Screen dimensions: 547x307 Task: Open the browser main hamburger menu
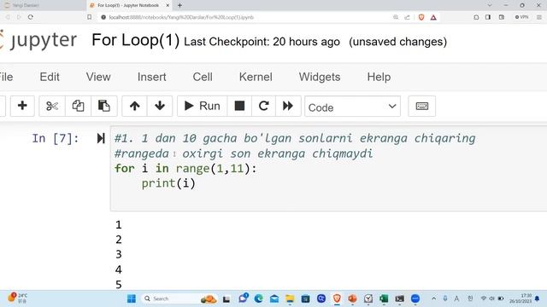point(539,17)
